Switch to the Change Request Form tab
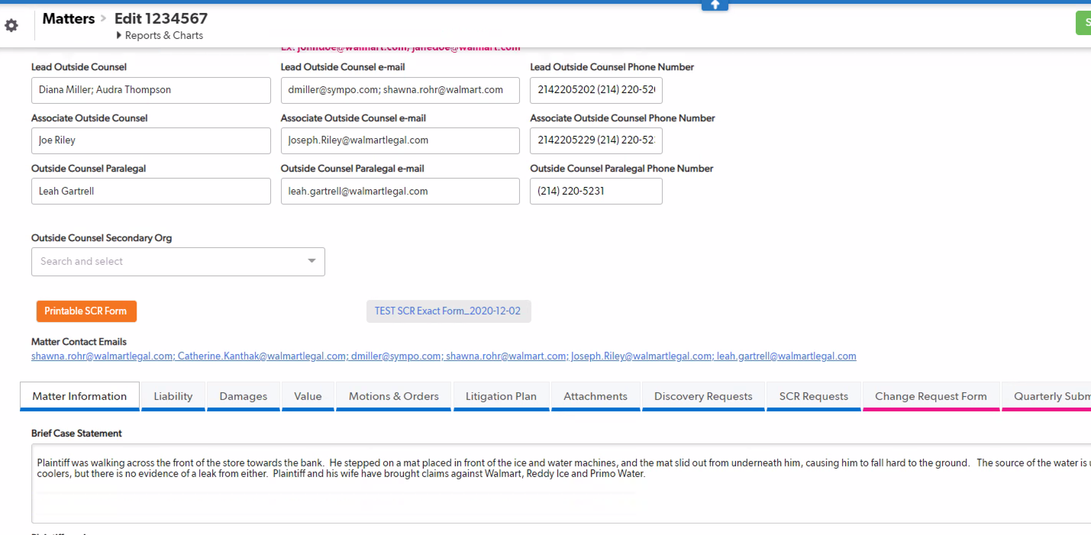The width and height of the screenshot is (1091, 535). click(931, 396)
